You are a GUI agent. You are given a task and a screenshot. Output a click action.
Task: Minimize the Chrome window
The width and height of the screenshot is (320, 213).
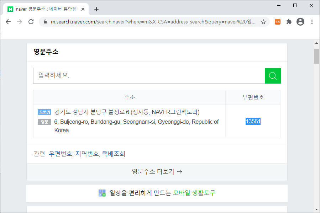point(279,5)
